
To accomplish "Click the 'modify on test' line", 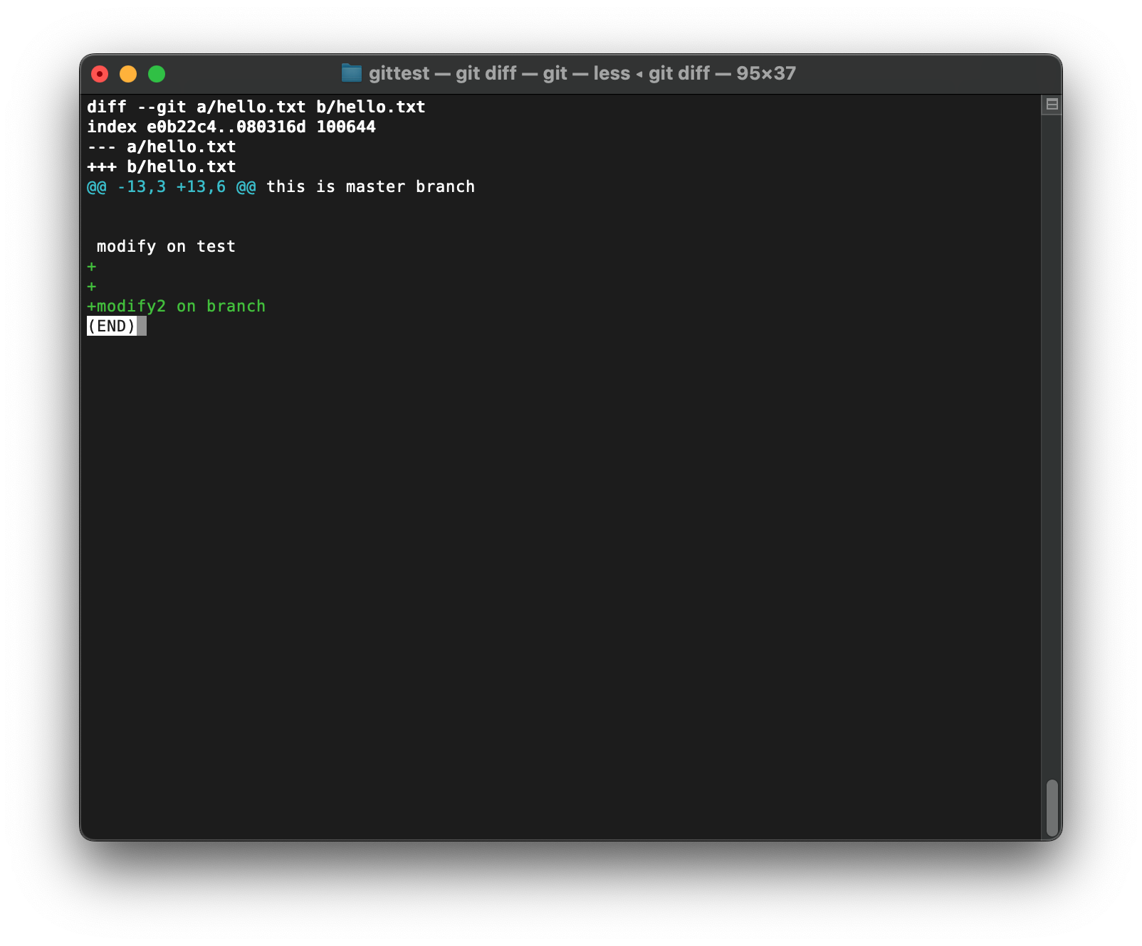I will [166, 247].
